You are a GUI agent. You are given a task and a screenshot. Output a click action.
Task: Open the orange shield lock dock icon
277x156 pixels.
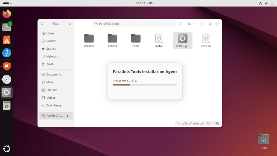click(7, 66)
